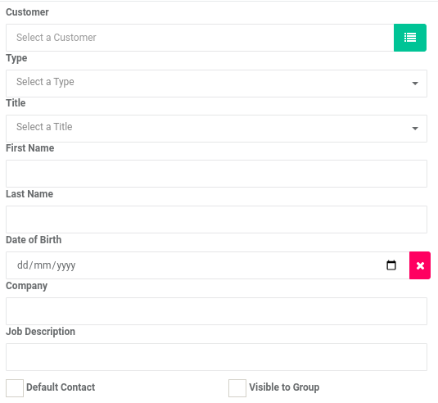Viewport: 438px width, 403px height.
Task: Click the Date of Birth field label
Action: tap(34, 240)
